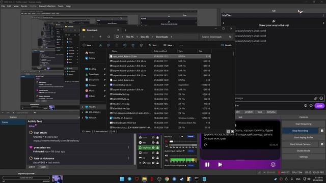This screenshot has height=183, width=326.
Task: Open the OBS File menu
Action: point(3,6)
